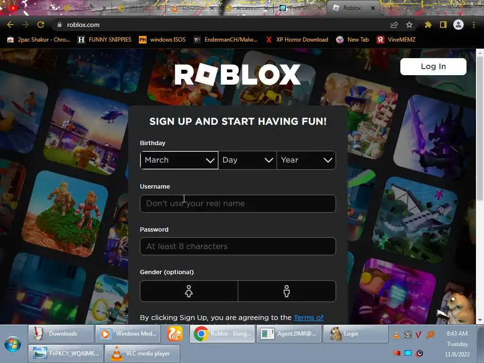The image size is (484, 363).
Task: Click the grey picture tray icon beside the VLC cone
Action: [408, 335]
